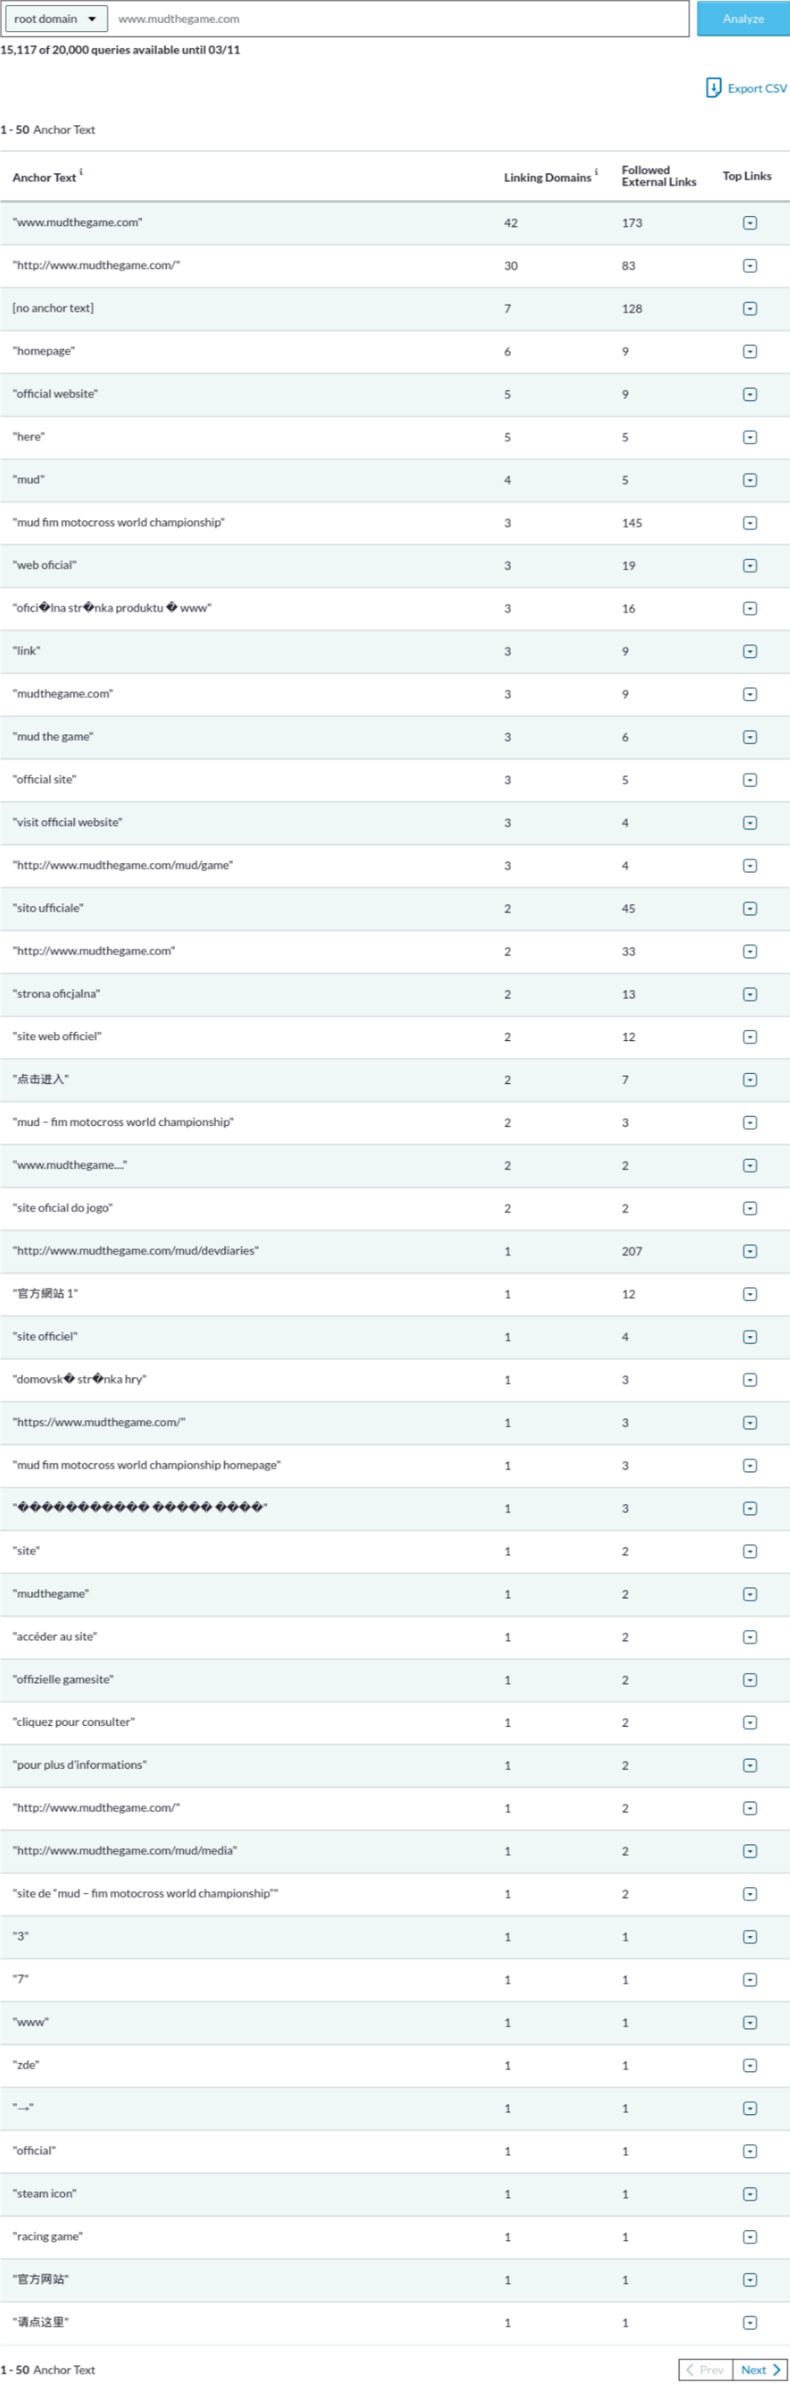Expand top links for "official website" row
790x2393 pixels.
coord(749,394)
